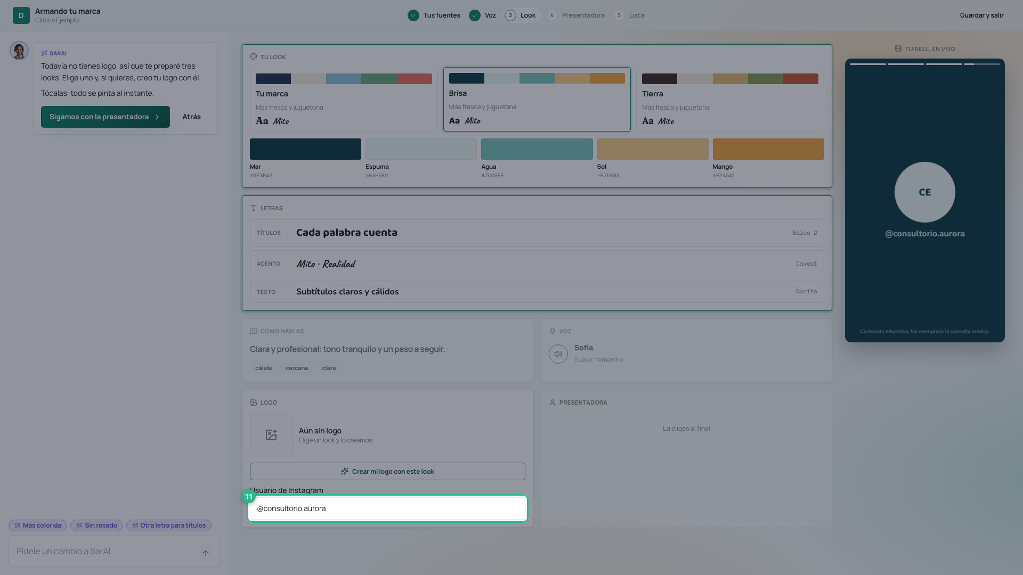Select the Agua color swatch
Screen dimensions: 1023x575
(537, 149)
